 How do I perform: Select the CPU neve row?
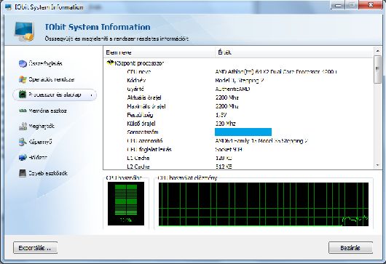[x=238, y=72]
